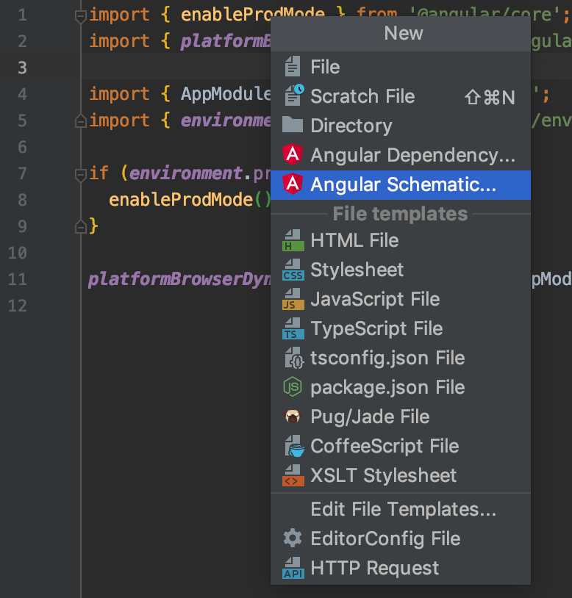The width and height of the screenshot is (572, 598).
Task: Click the Angular Dependency logo icon
Action: tap(293, 154)
